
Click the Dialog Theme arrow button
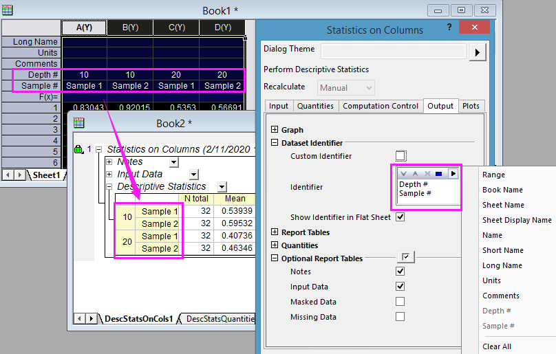click(478, 52)
